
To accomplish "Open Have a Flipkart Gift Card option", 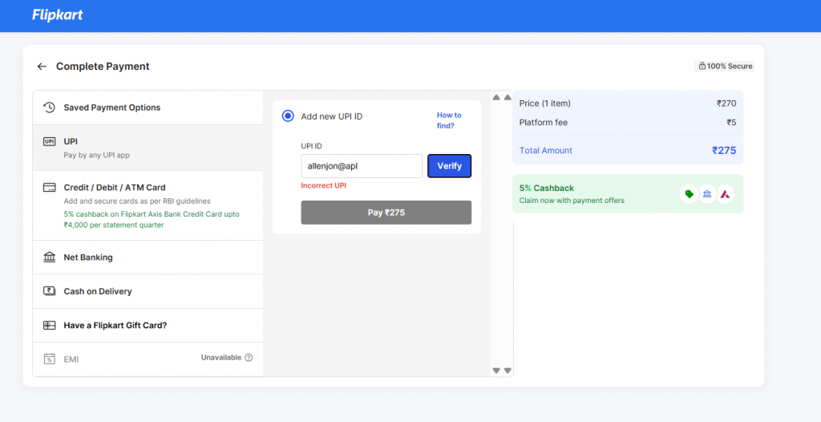I will [x=148, y=325].
